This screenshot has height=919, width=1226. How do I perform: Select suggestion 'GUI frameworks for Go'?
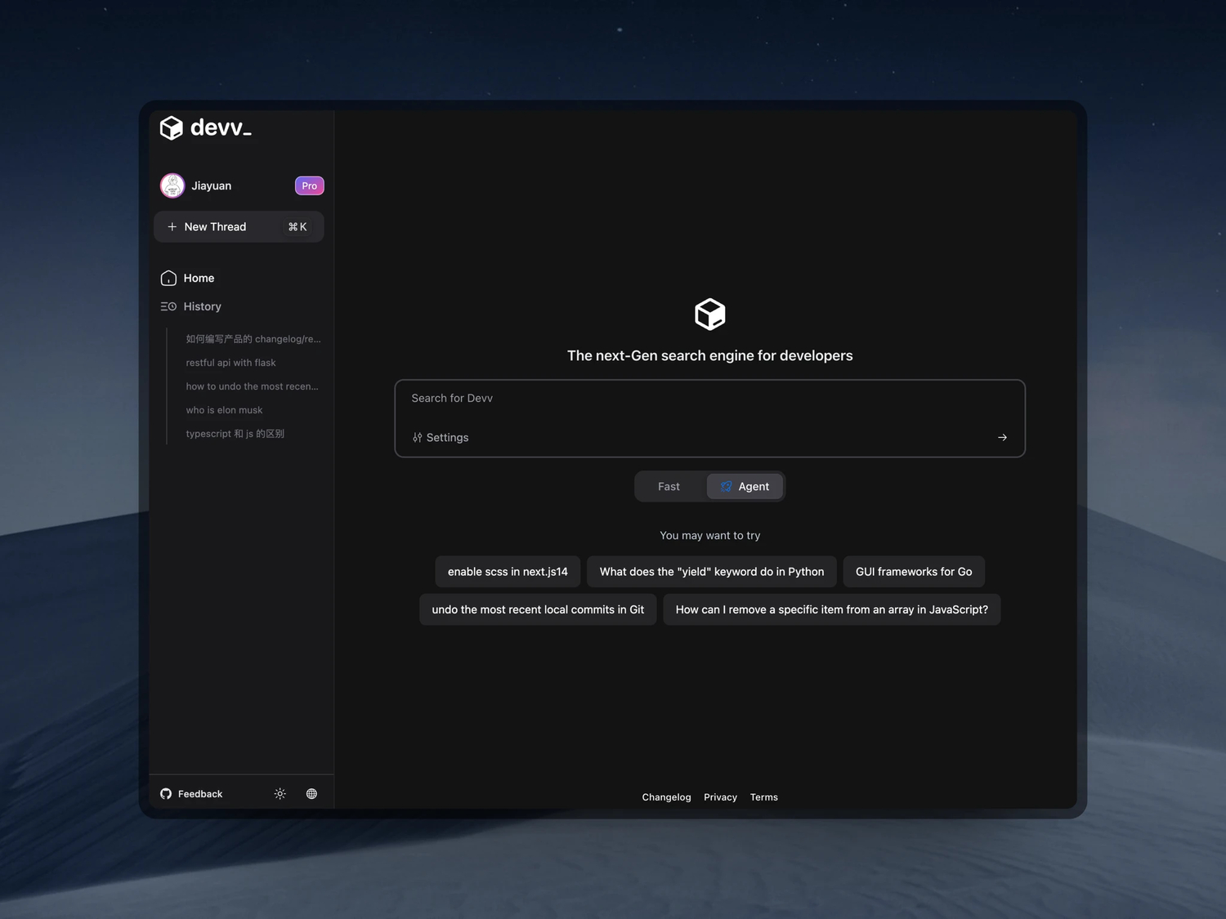pyautogui.click(x=913, y=571)
